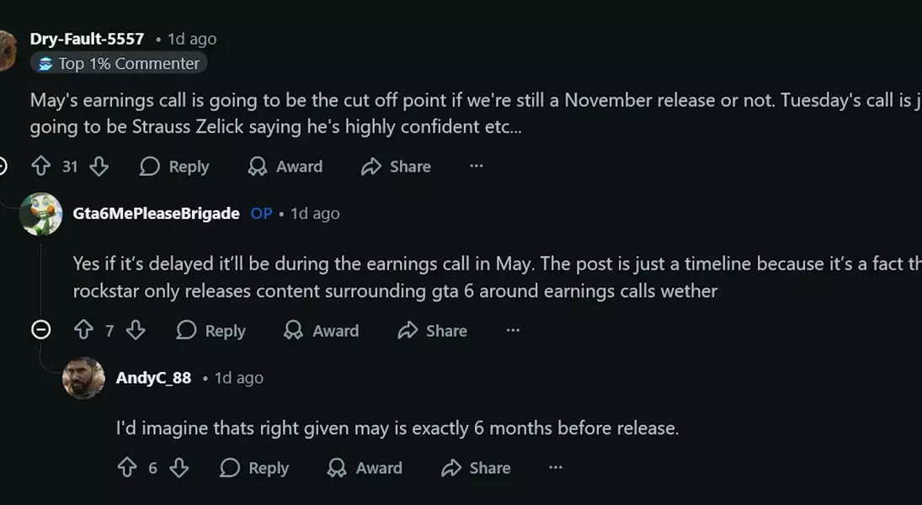The width and height of the screenshot is (922, 505).
Task: Reply to AndyC_88's comment
Action: 254,468
